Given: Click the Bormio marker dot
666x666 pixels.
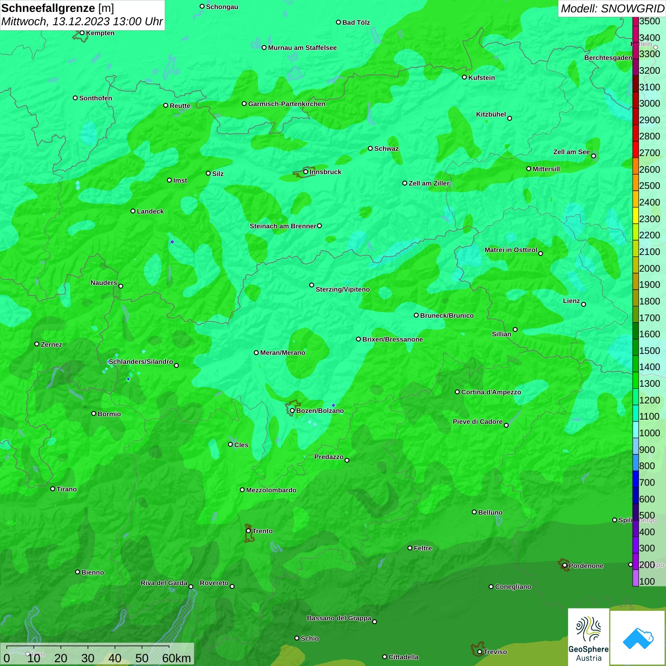Looking at the screenshot, I should click(x=94, y=413).
